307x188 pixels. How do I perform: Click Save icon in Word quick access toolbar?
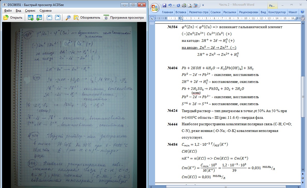click(164, 5)
